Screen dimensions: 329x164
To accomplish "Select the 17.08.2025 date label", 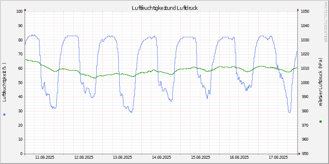I will pyautogui.click(x=278, y=157).
